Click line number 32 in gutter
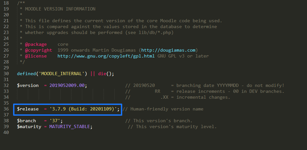Screen dimensions: 307x150 click(x=6, y=86)
